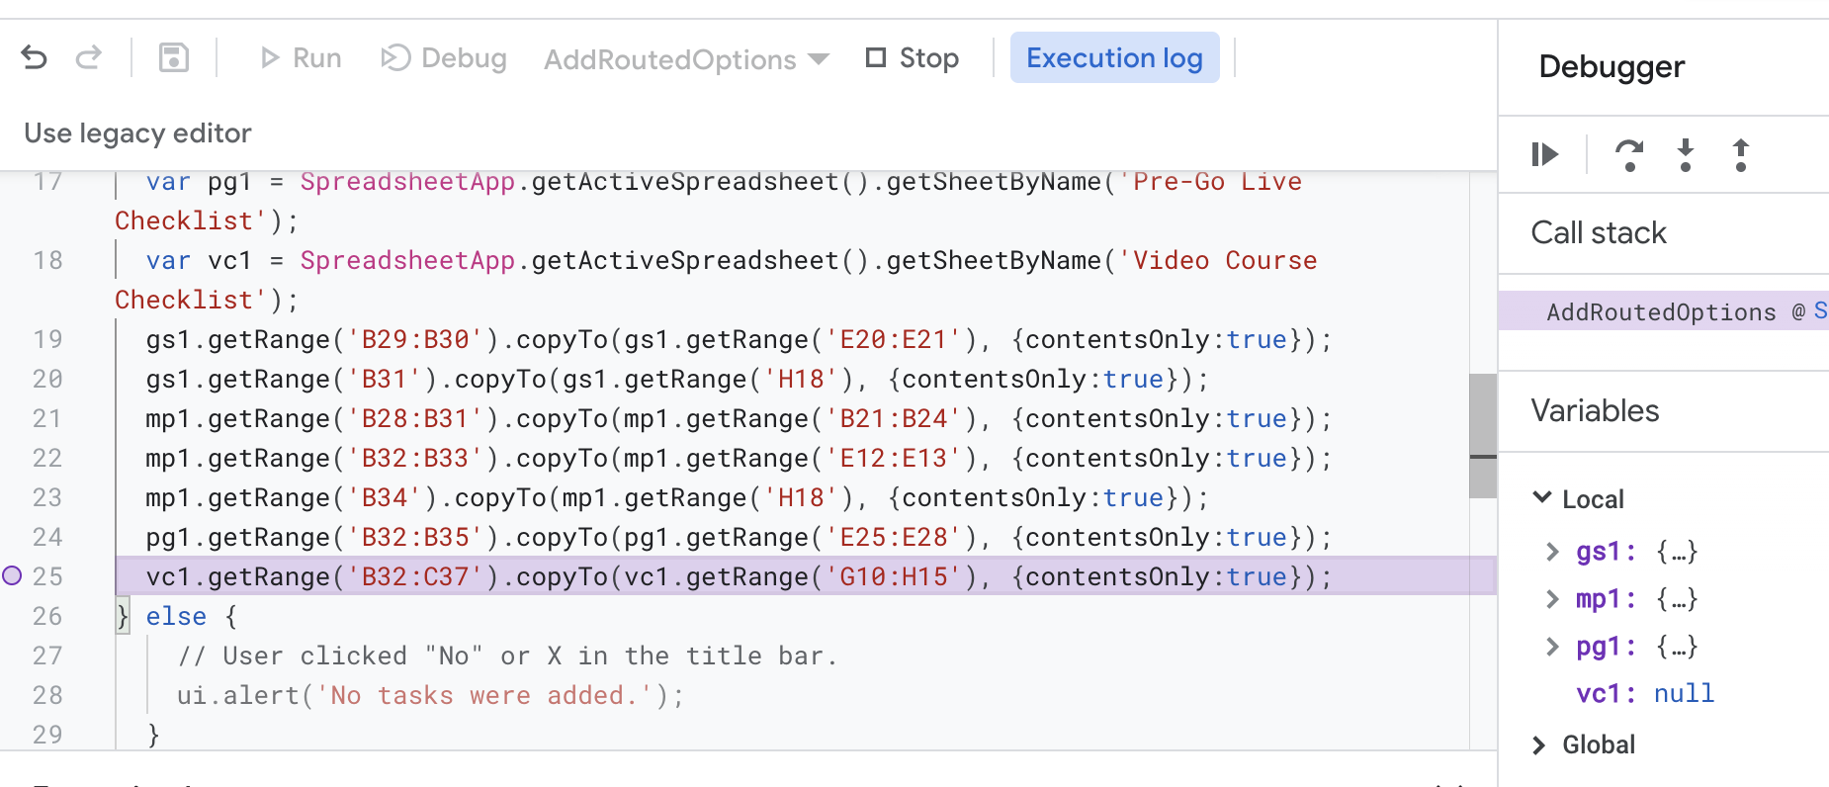1829x787 pixels.
Task: Open the Execution log
Action: click(x=1114, y=58)
